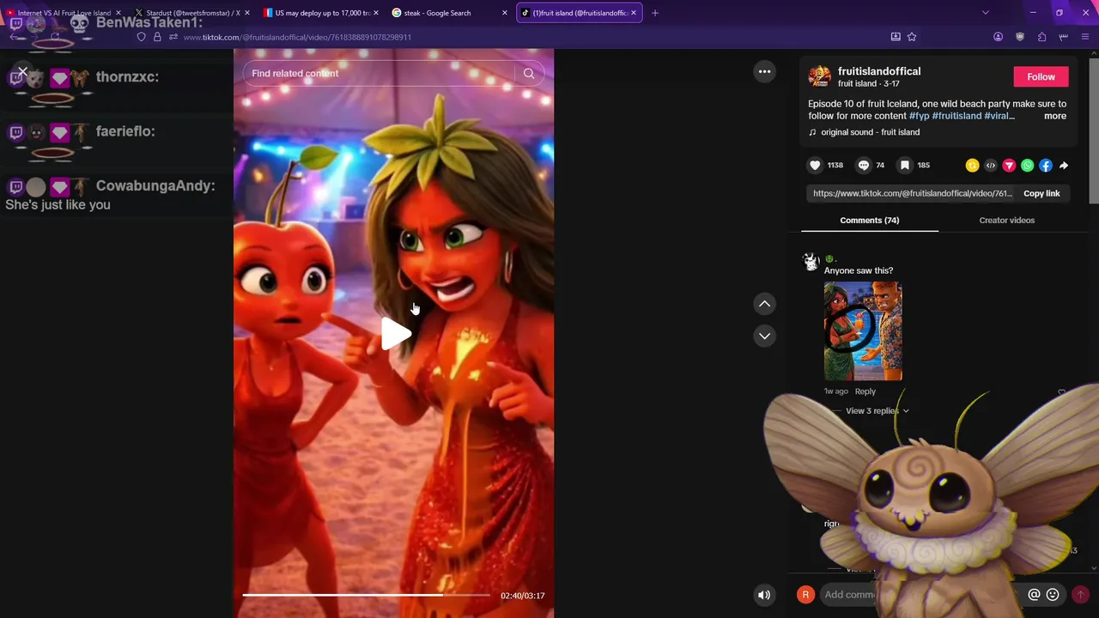
Task: Like the video with the heart icon
Action: point(815,165)
